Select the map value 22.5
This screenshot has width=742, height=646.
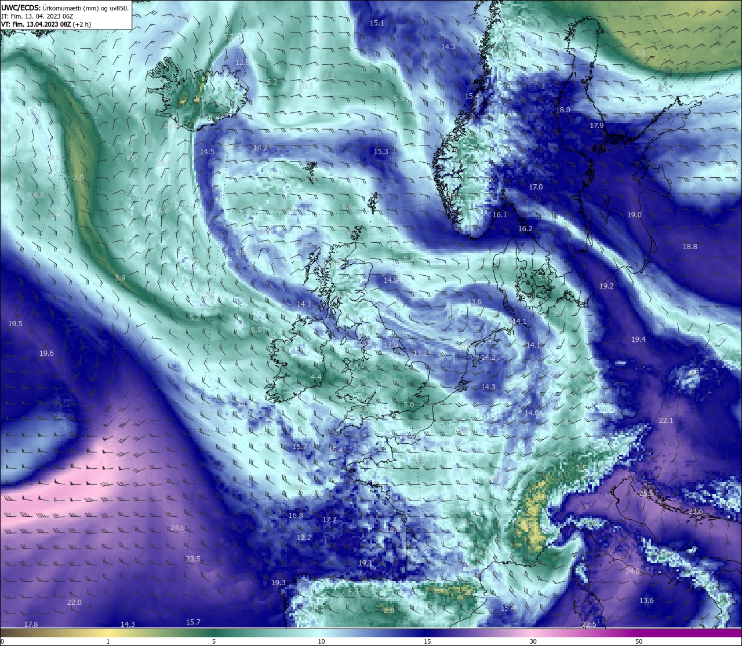click(x=588, y=624)
